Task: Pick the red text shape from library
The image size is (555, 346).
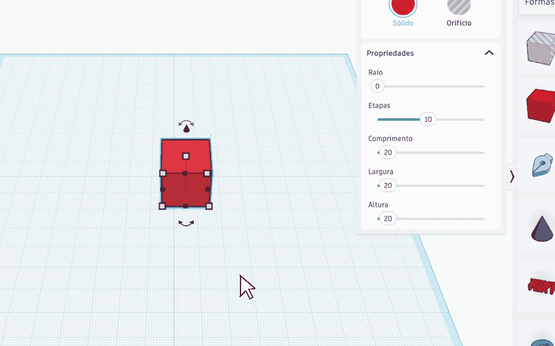Action: [541, 286]
